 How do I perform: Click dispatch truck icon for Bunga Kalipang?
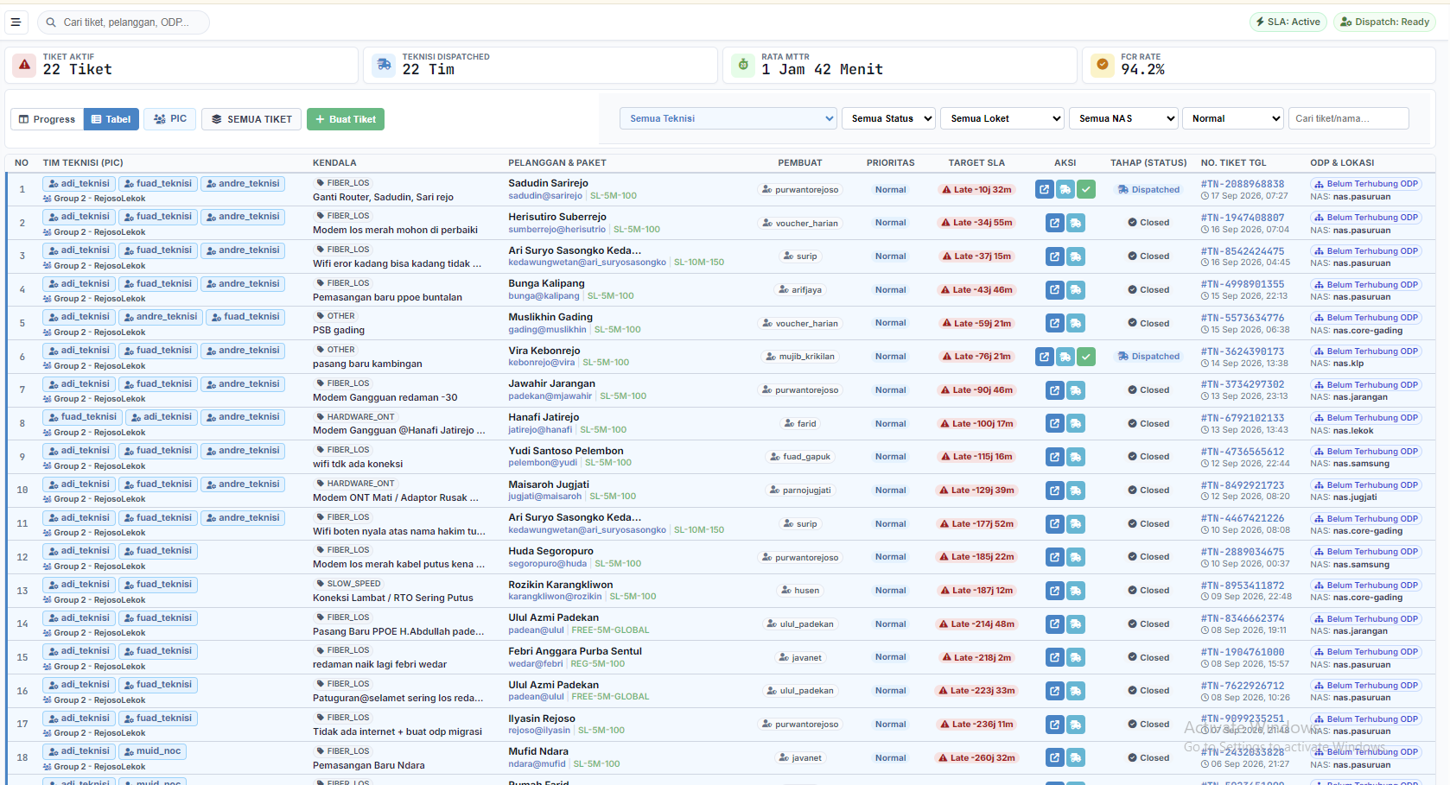click(x=1076, y=289)
